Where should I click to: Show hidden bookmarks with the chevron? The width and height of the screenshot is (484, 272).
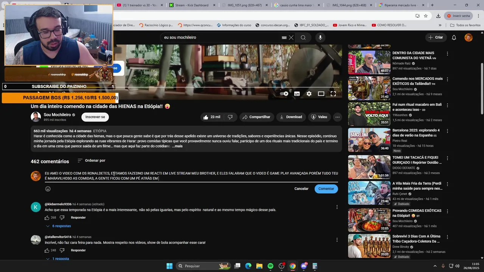[440, 25]
